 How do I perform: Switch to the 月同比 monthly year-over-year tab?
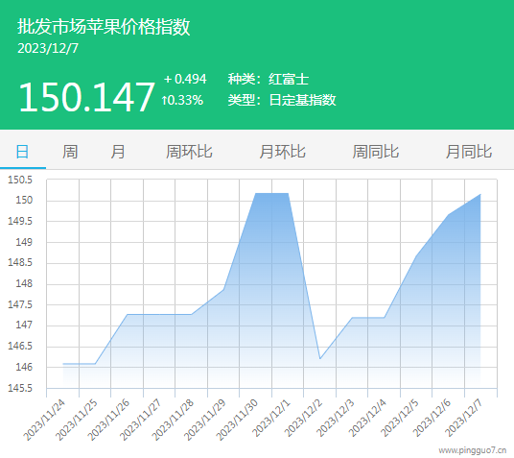[x=469, y=152]
